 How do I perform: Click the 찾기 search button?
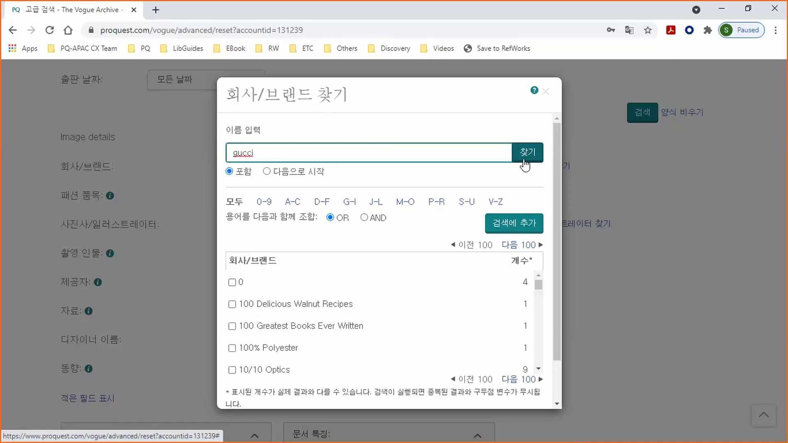527,152
